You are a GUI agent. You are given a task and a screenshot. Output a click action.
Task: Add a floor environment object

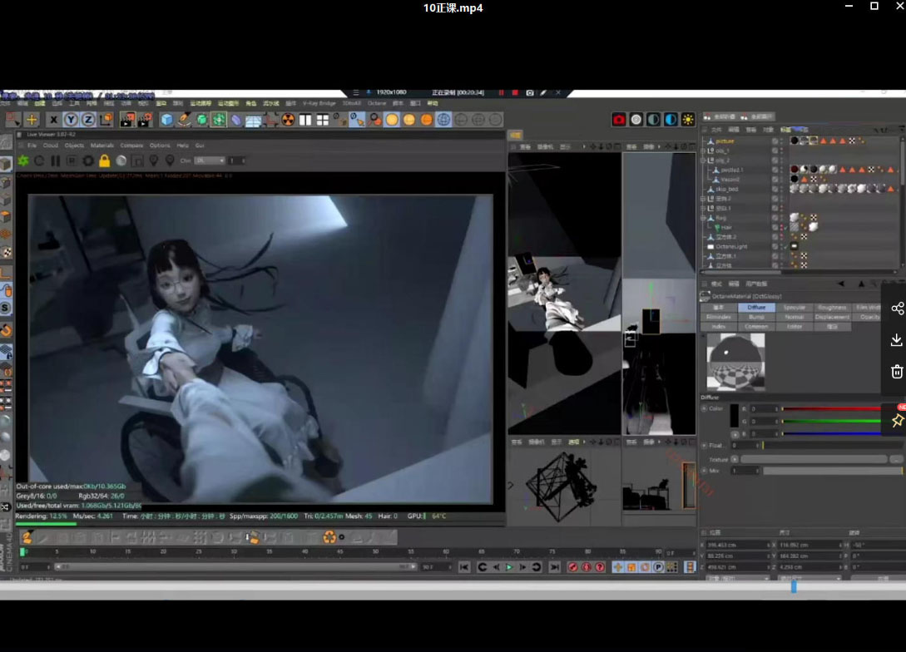click(253, 120)
